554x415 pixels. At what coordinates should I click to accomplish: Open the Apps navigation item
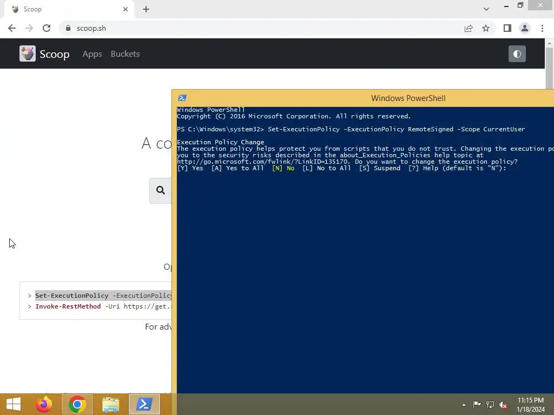pyautogui.click(x=92, y=54)
